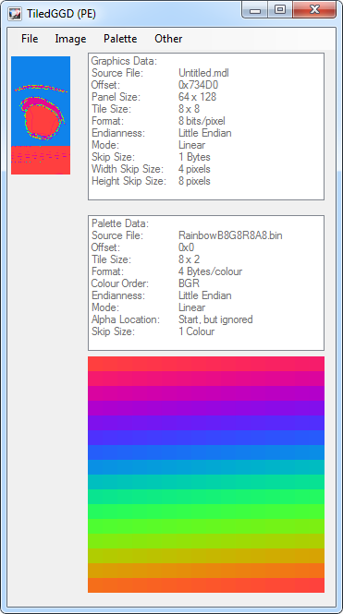Open the Image menu
Screen dimensions: 343x614
click(70, 39)
